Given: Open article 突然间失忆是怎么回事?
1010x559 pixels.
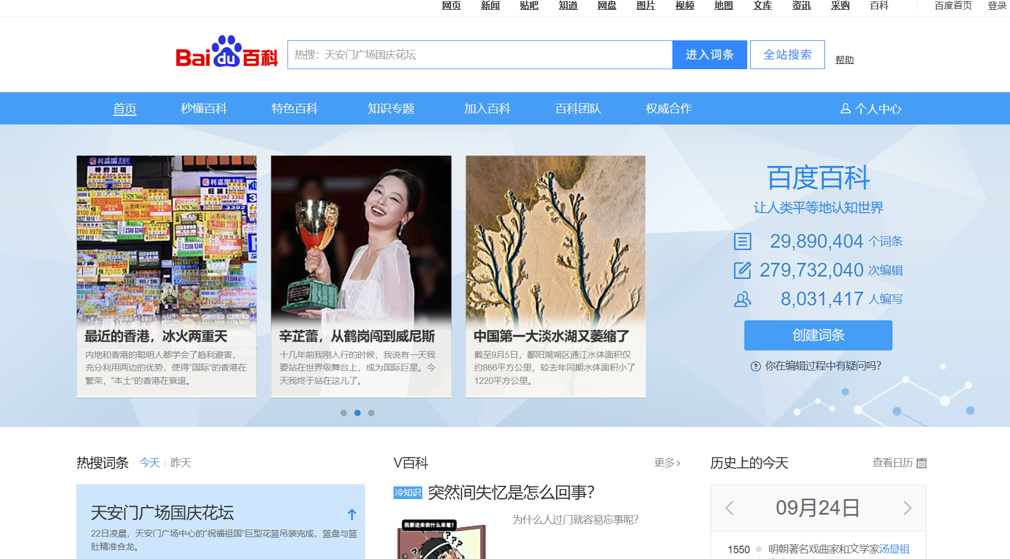Looking at the screenshot, I should [x=512, y=492].
